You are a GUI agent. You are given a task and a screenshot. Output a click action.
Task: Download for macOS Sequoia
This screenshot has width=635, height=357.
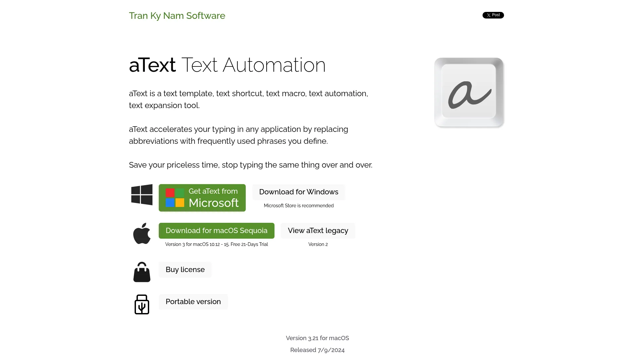[217, 231]
